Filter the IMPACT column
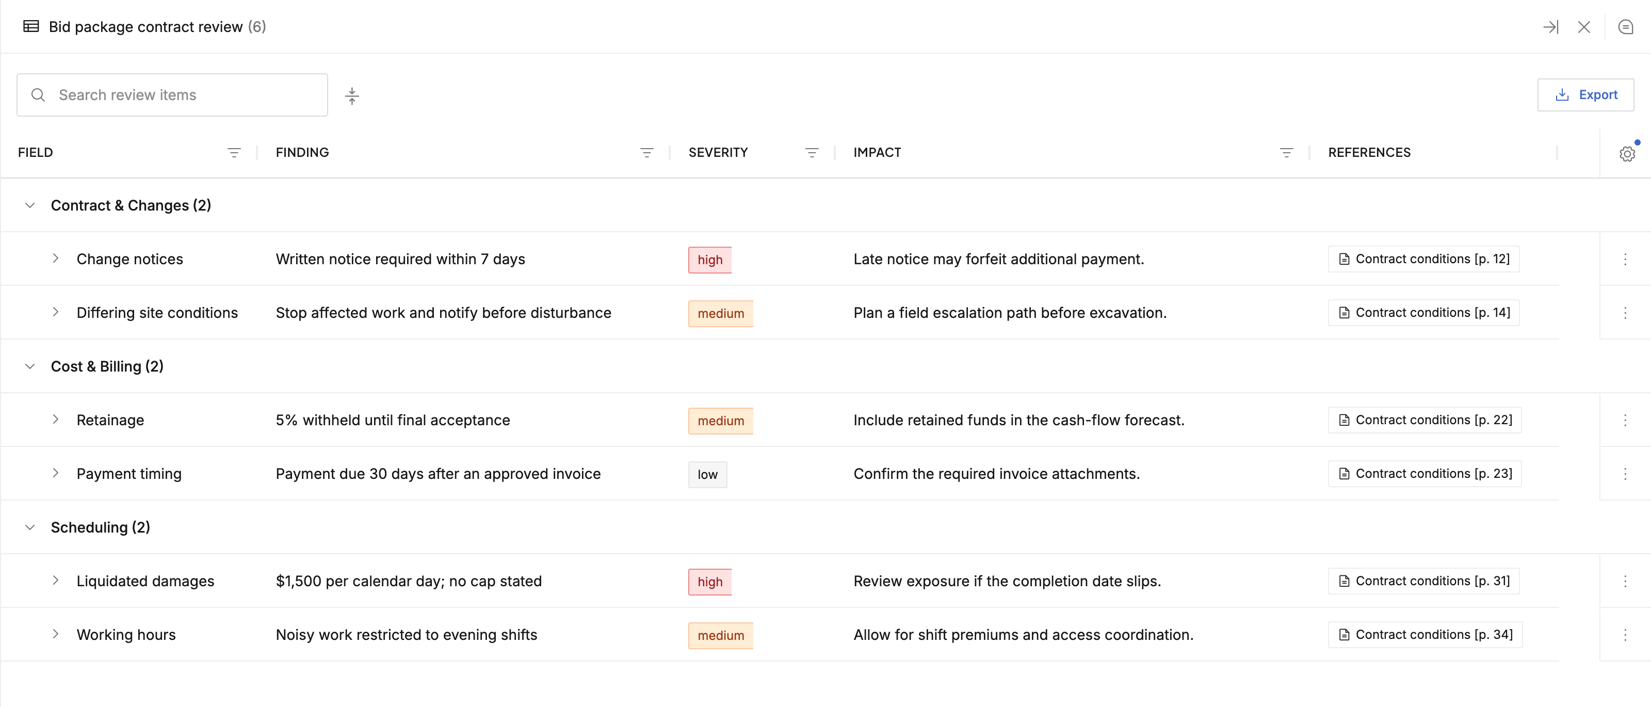Screen dimensions: 1651x707 tap(1286, 153)
